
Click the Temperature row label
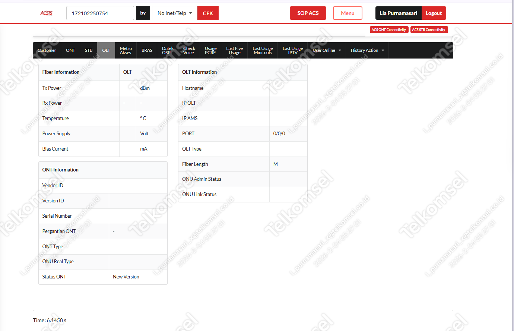coord(55,119)
